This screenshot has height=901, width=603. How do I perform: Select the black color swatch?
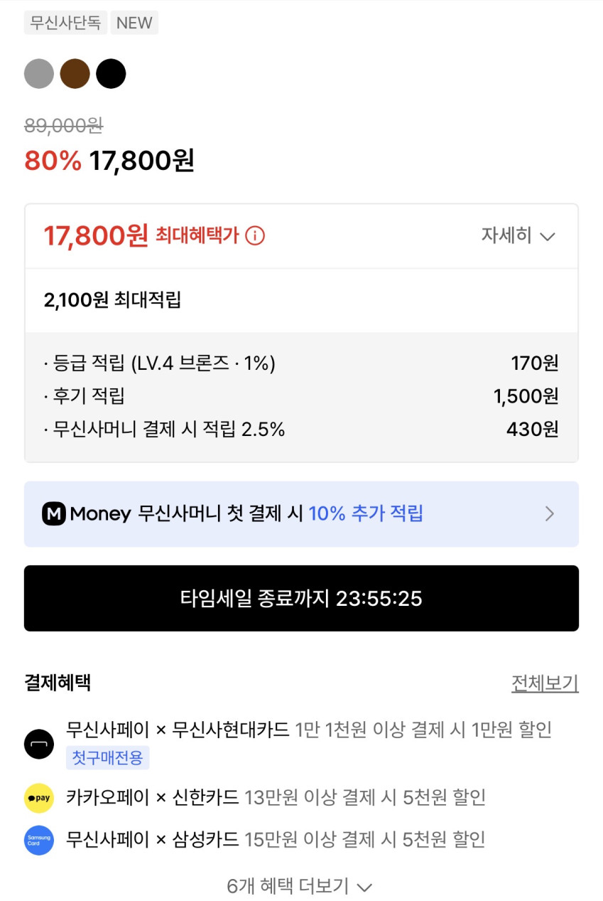coord(111,74)
